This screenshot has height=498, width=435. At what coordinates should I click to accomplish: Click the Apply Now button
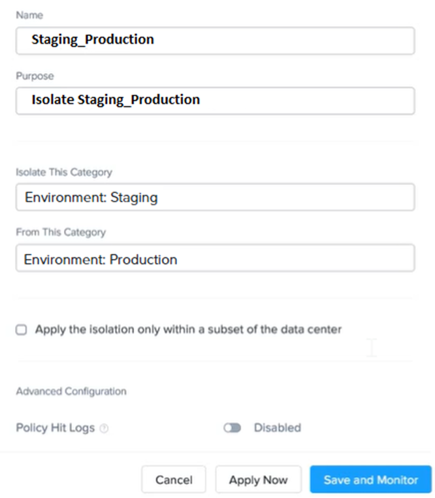(x=258, y=480)
